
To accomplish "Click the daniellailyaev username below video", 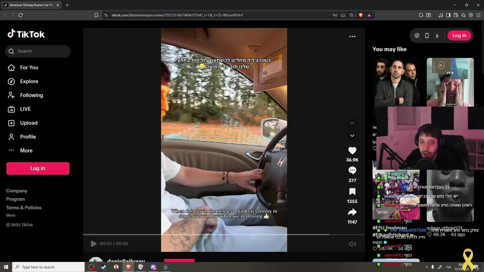I will pyautogui.click(x=126, y=261).
